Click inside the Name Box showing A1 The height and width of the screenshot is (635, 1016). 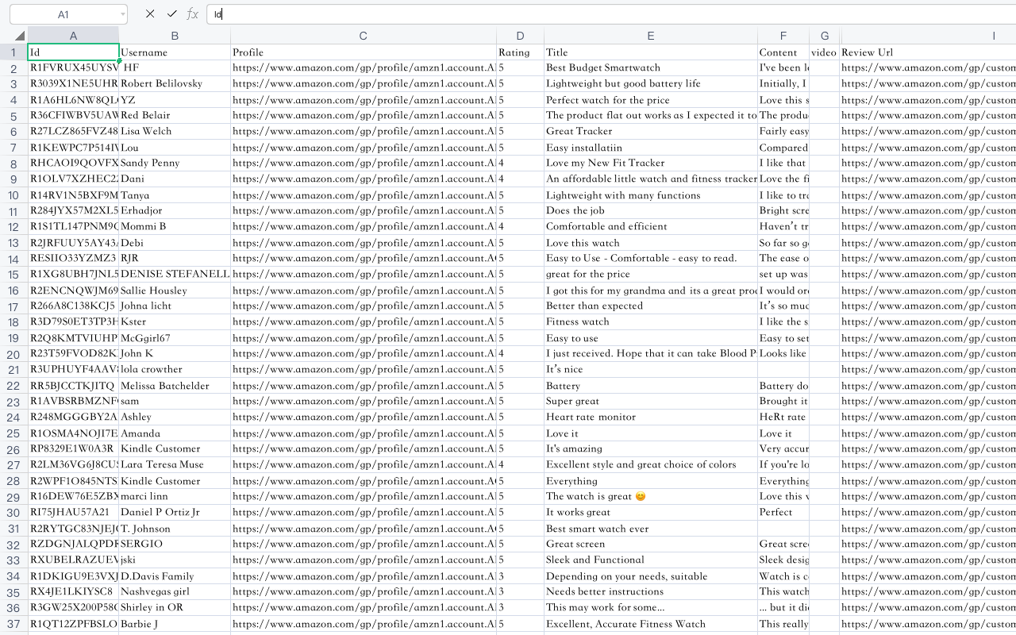(x=63, y=14)
